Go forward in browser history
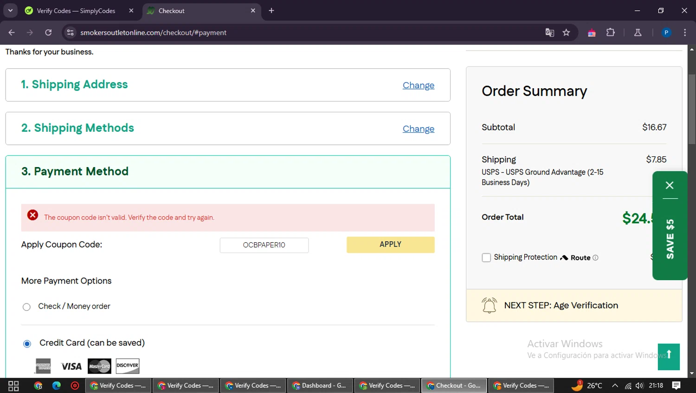Image resolution: width=696 pixels, height=393 pixels. coord(30,32)
